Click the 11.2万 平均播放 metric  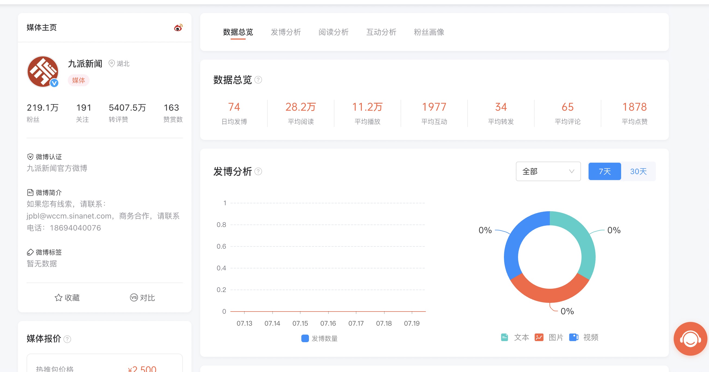pos(368,113)
